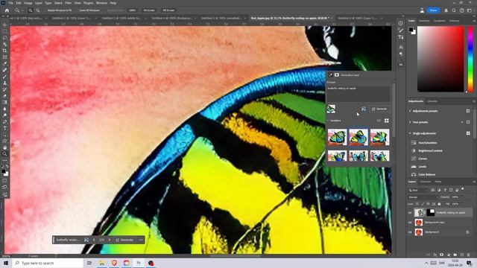Click the Create new layer icon

462,255
